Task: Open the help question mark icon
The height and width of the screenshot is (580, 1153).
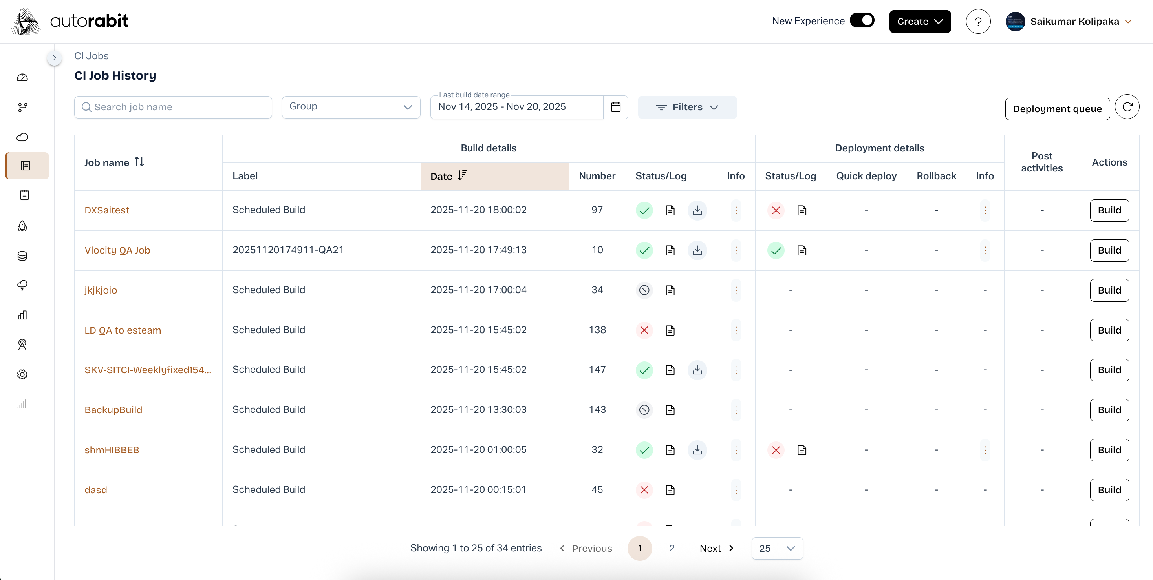Action: pos(978,22)
